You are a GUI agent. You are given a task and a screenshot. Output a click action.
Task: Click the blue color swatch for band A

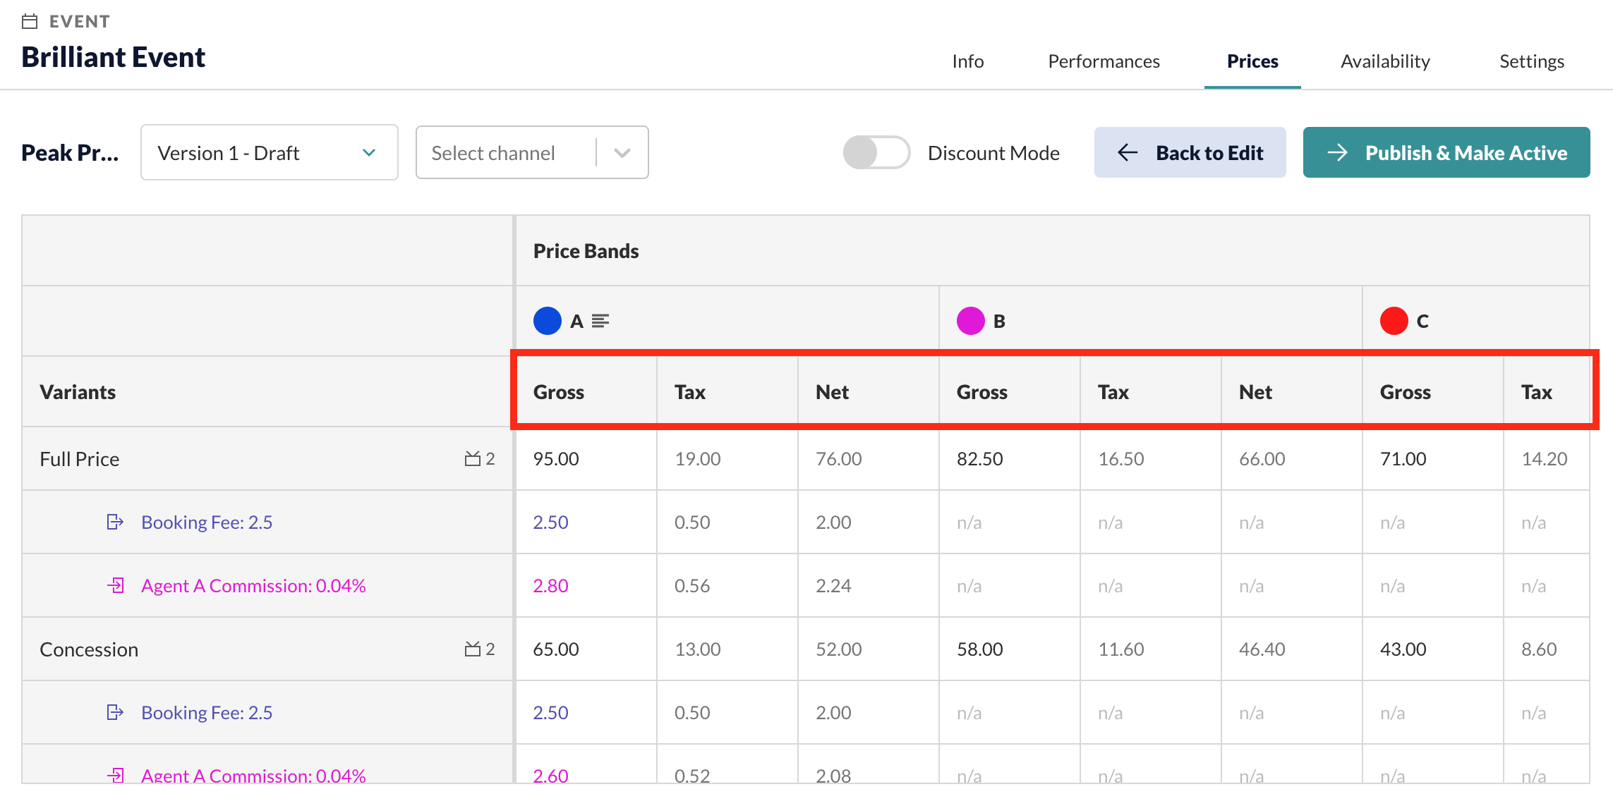point(548,321)
